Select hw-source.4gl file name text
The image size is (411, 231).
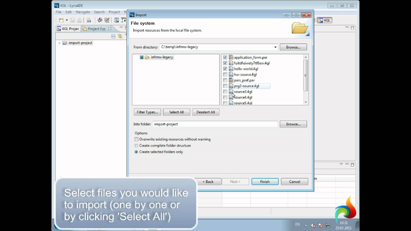tap(245, 74)
